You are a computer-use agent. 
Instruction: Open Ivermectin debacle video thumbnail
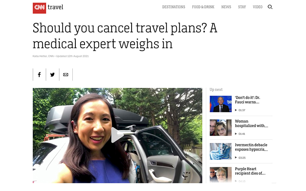[221, 151]
